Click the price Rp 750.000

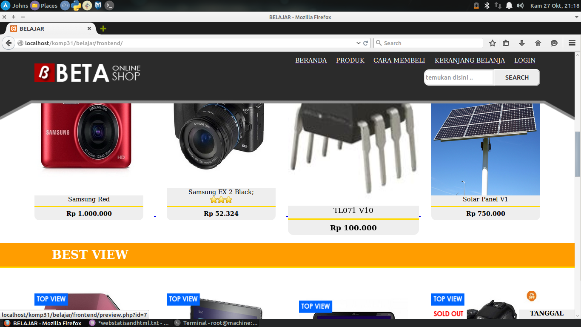tap(486, 214)
